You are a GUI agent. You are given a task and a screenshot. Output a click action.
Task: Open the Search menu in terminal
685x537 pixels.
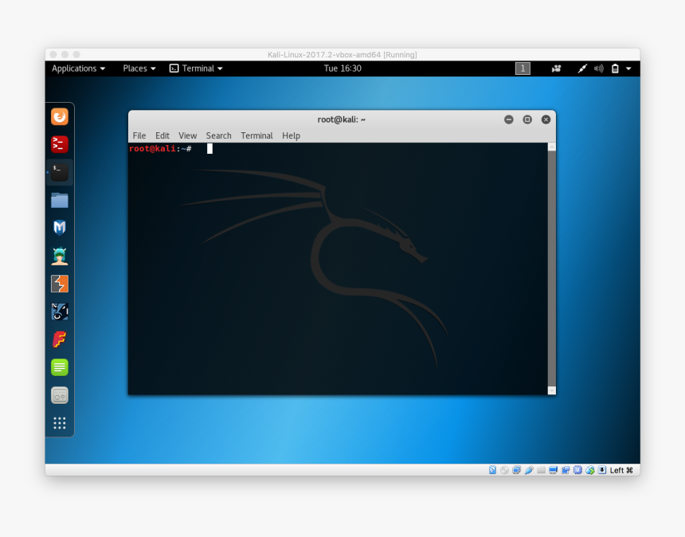pyautogui.click(x=218, y=135)
